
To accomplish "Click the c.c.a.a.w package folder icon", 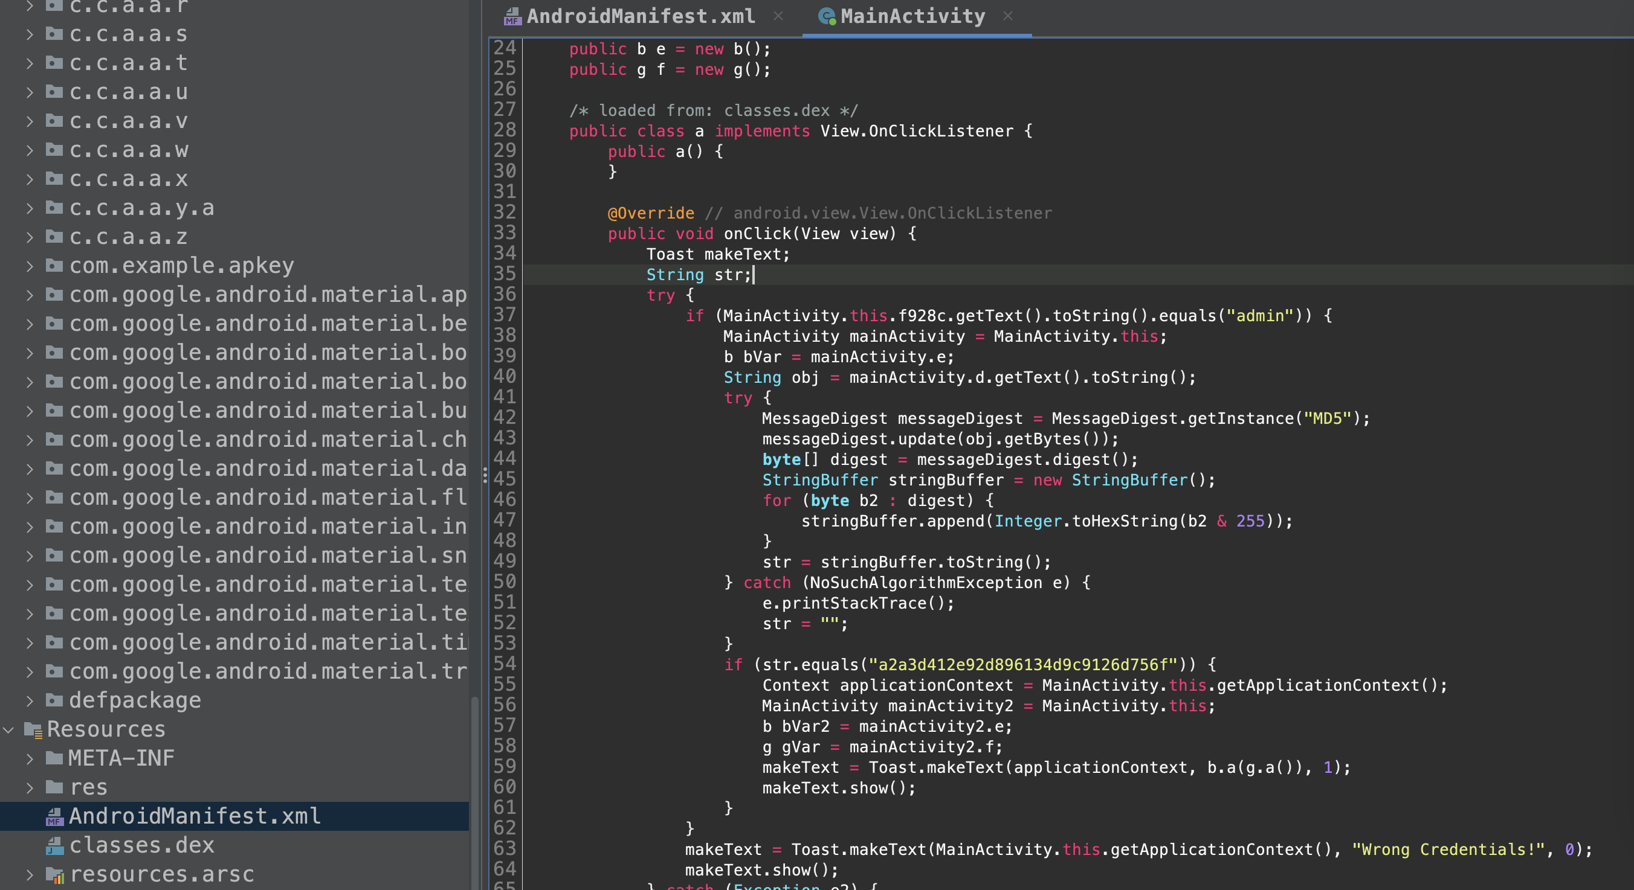I will [54, 150].
